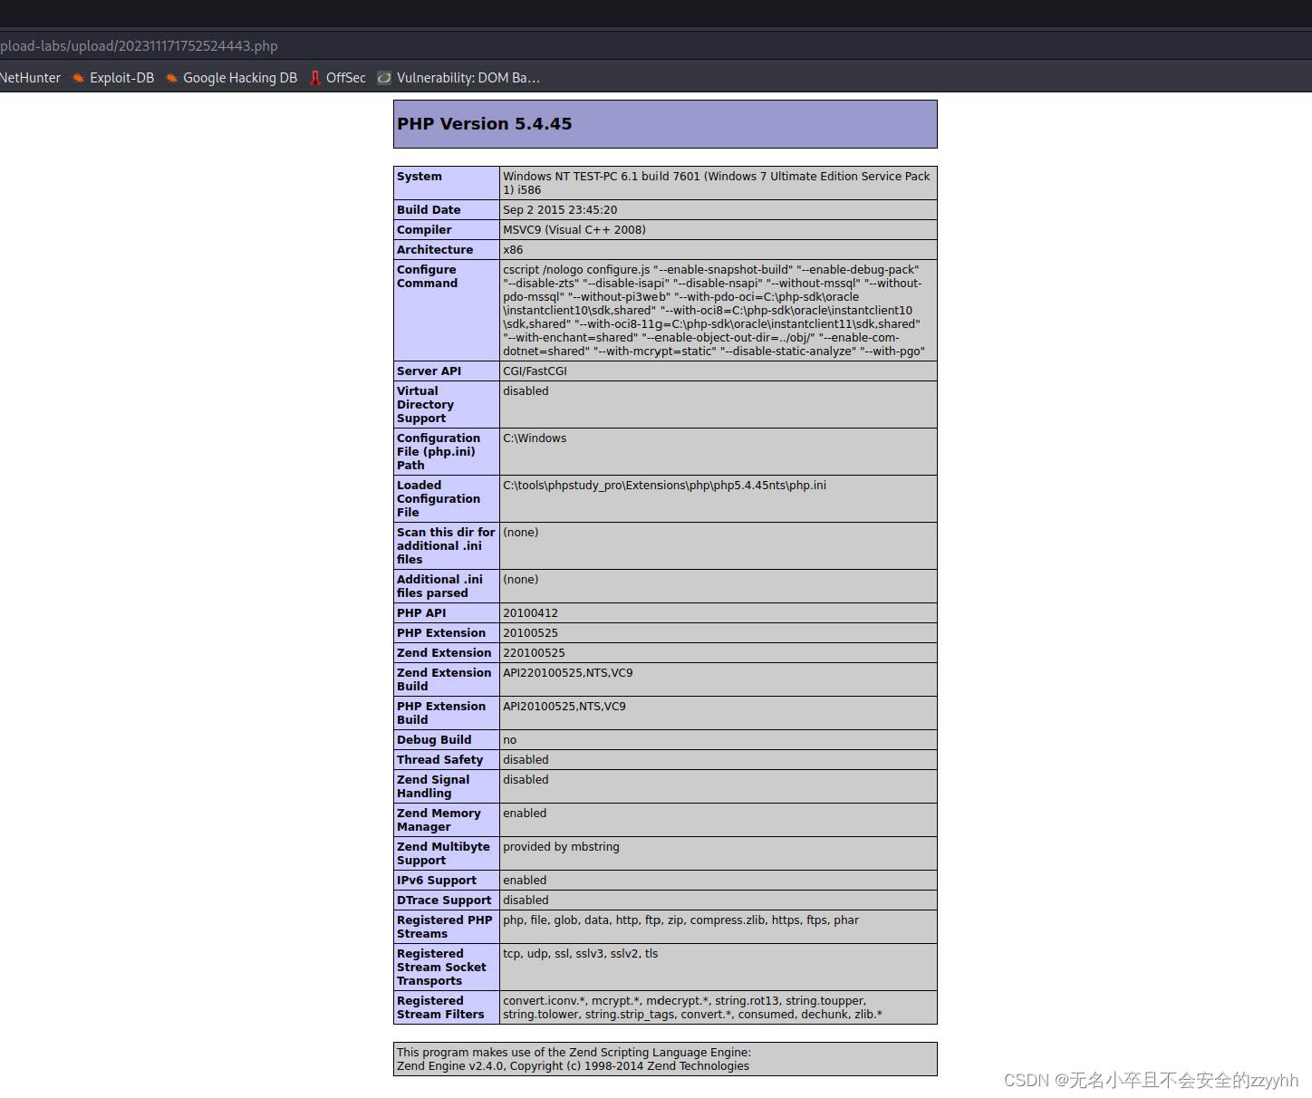
Task: Click the Configuration File (php.ini) Path label
Action: pyautogui.click(x=439, y=452)
